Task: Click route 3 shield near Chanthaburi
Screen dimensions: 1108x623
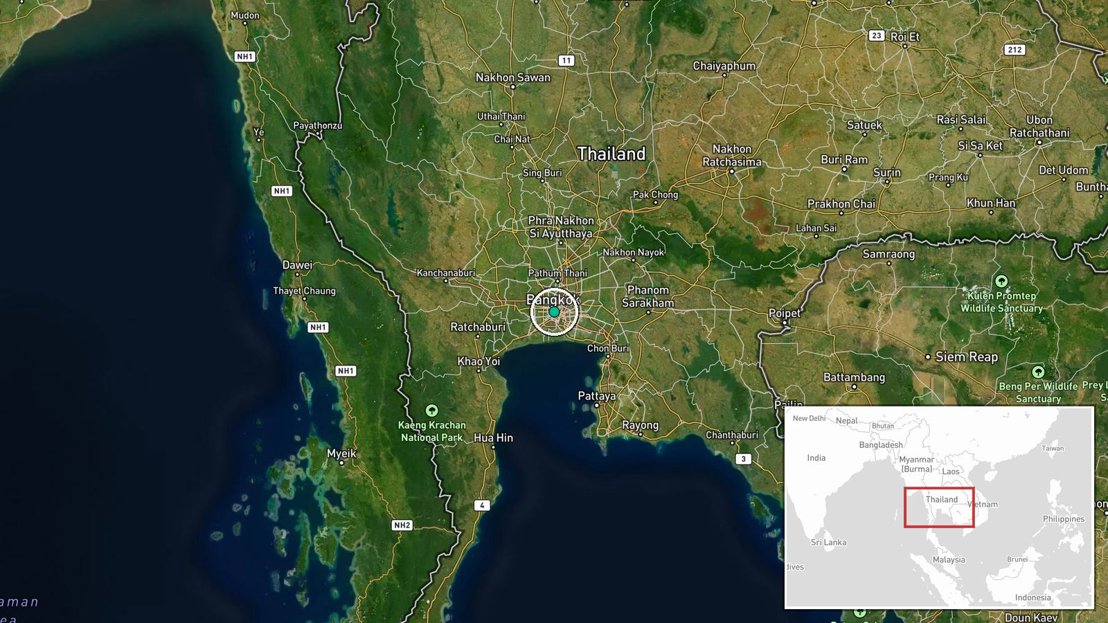Action: click(743, 458)
